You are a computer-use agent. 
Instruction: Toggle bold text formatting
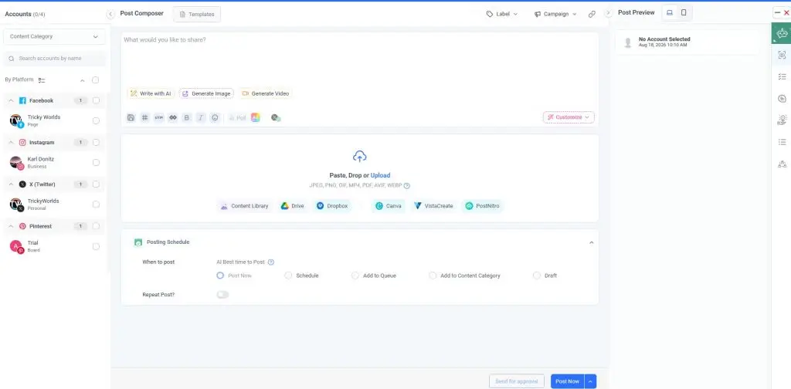187,117
